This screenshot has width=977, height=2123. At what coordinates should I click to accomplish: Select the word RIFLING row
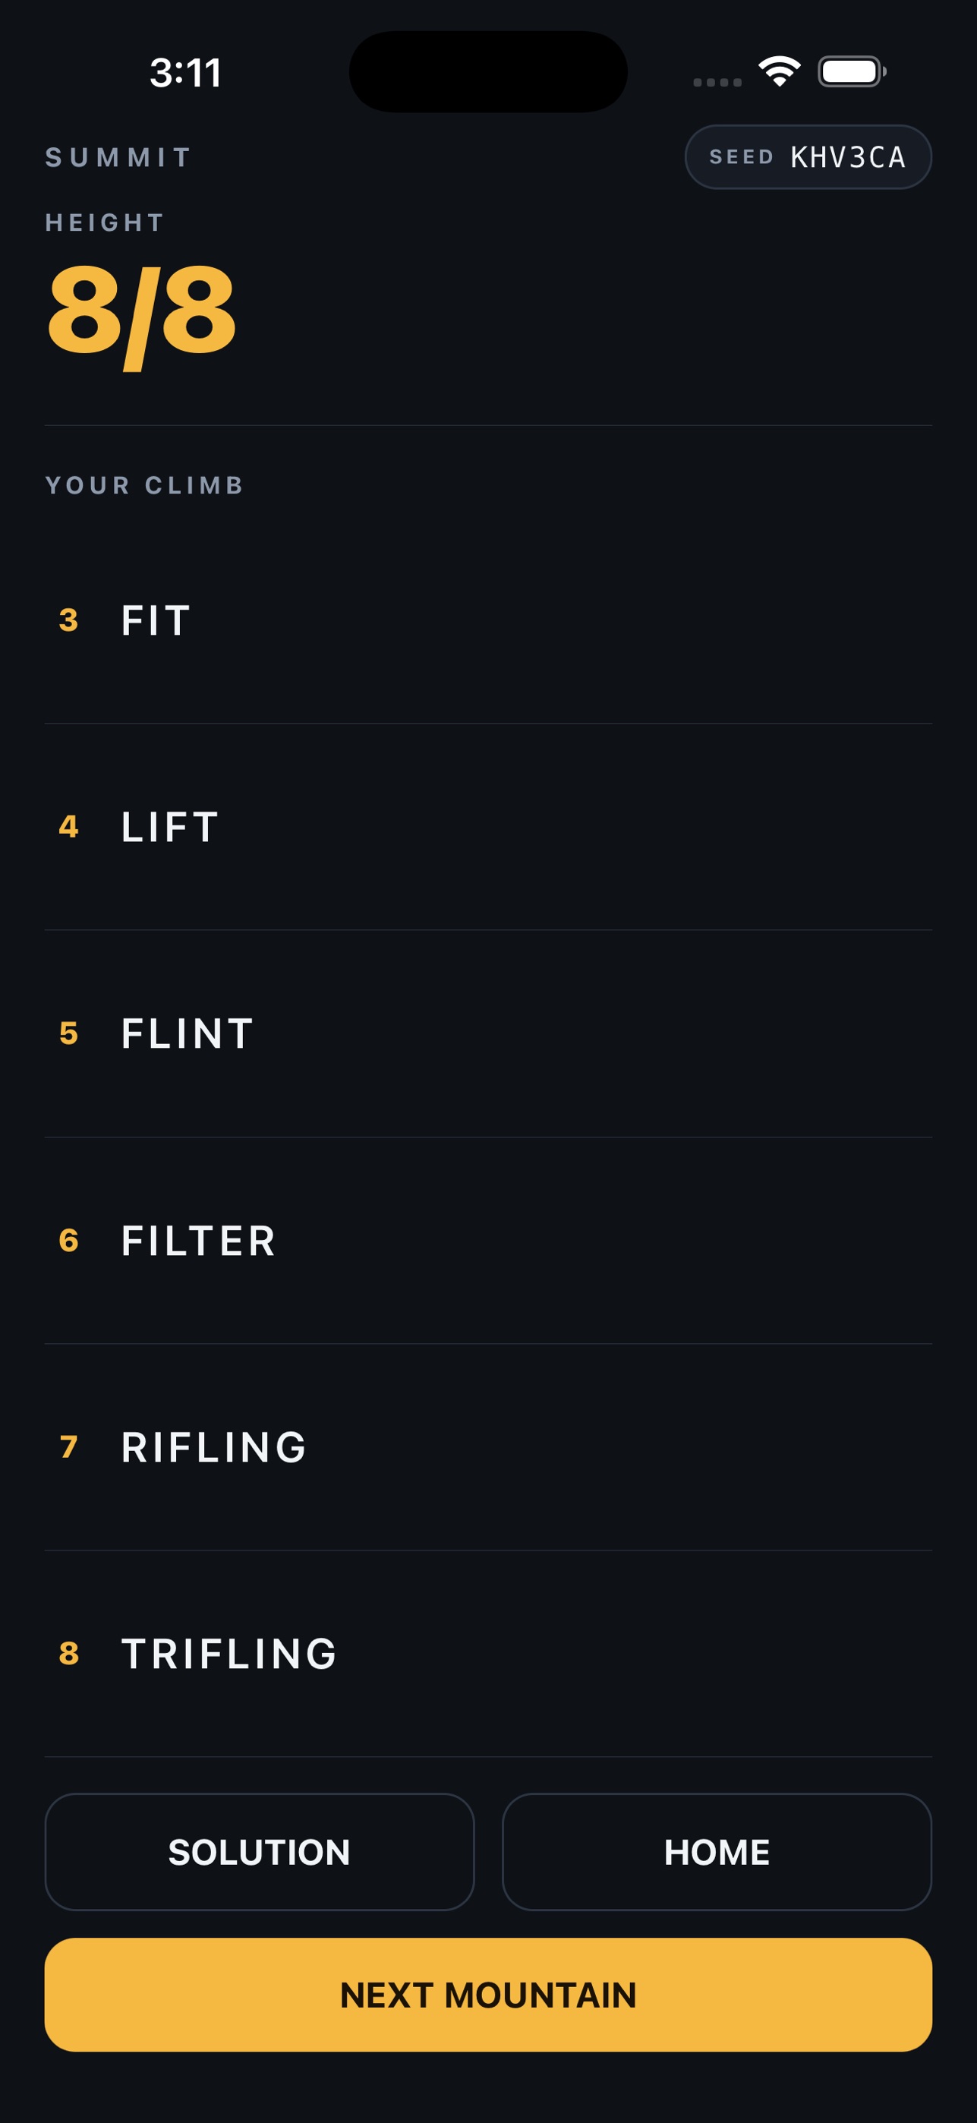pyautogui.click(x=489, y=1448)
